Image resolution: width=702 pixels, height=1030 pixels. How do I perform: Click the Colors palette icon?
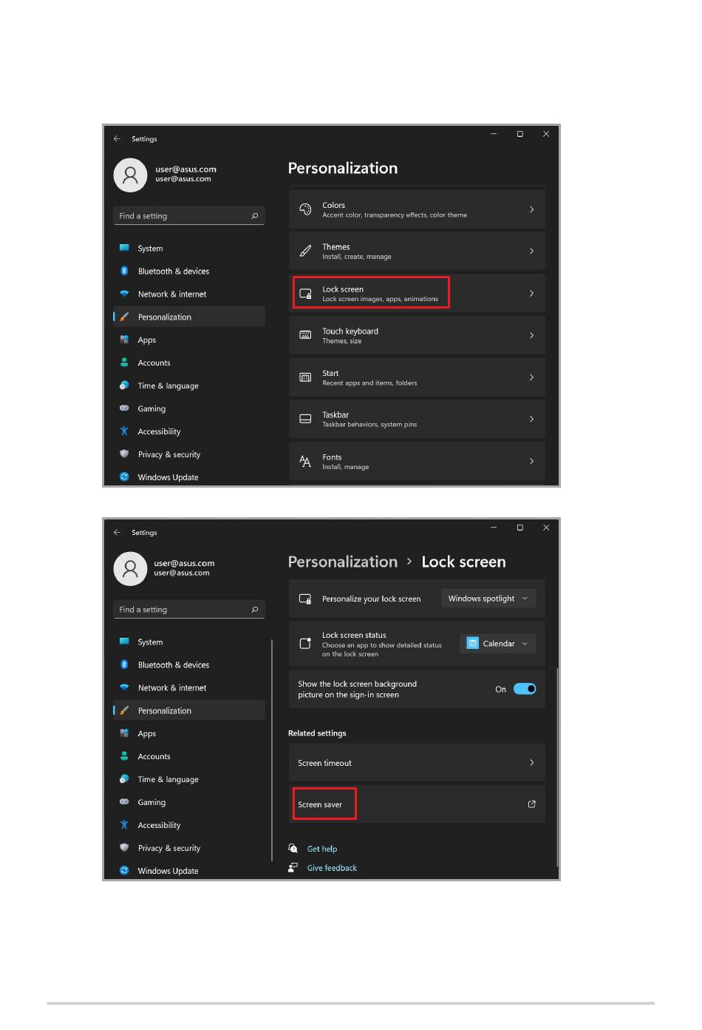[x=305, y=209]
